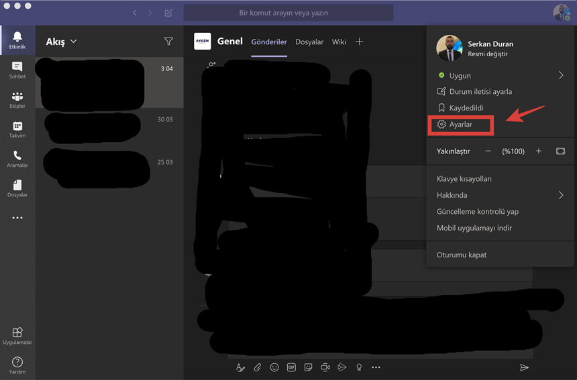The image size is (577, 380).
Task: Open the Aramalar calls section
Action: (x=17, y=159)
